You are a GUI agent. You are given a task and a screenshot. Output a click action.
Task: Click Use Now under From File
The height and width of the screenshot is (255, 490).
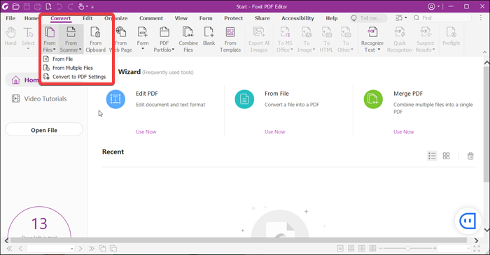click(274, 132)
